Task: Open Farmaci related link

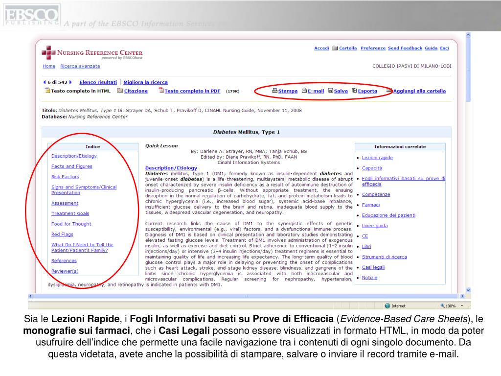Action: pos(371,205)
